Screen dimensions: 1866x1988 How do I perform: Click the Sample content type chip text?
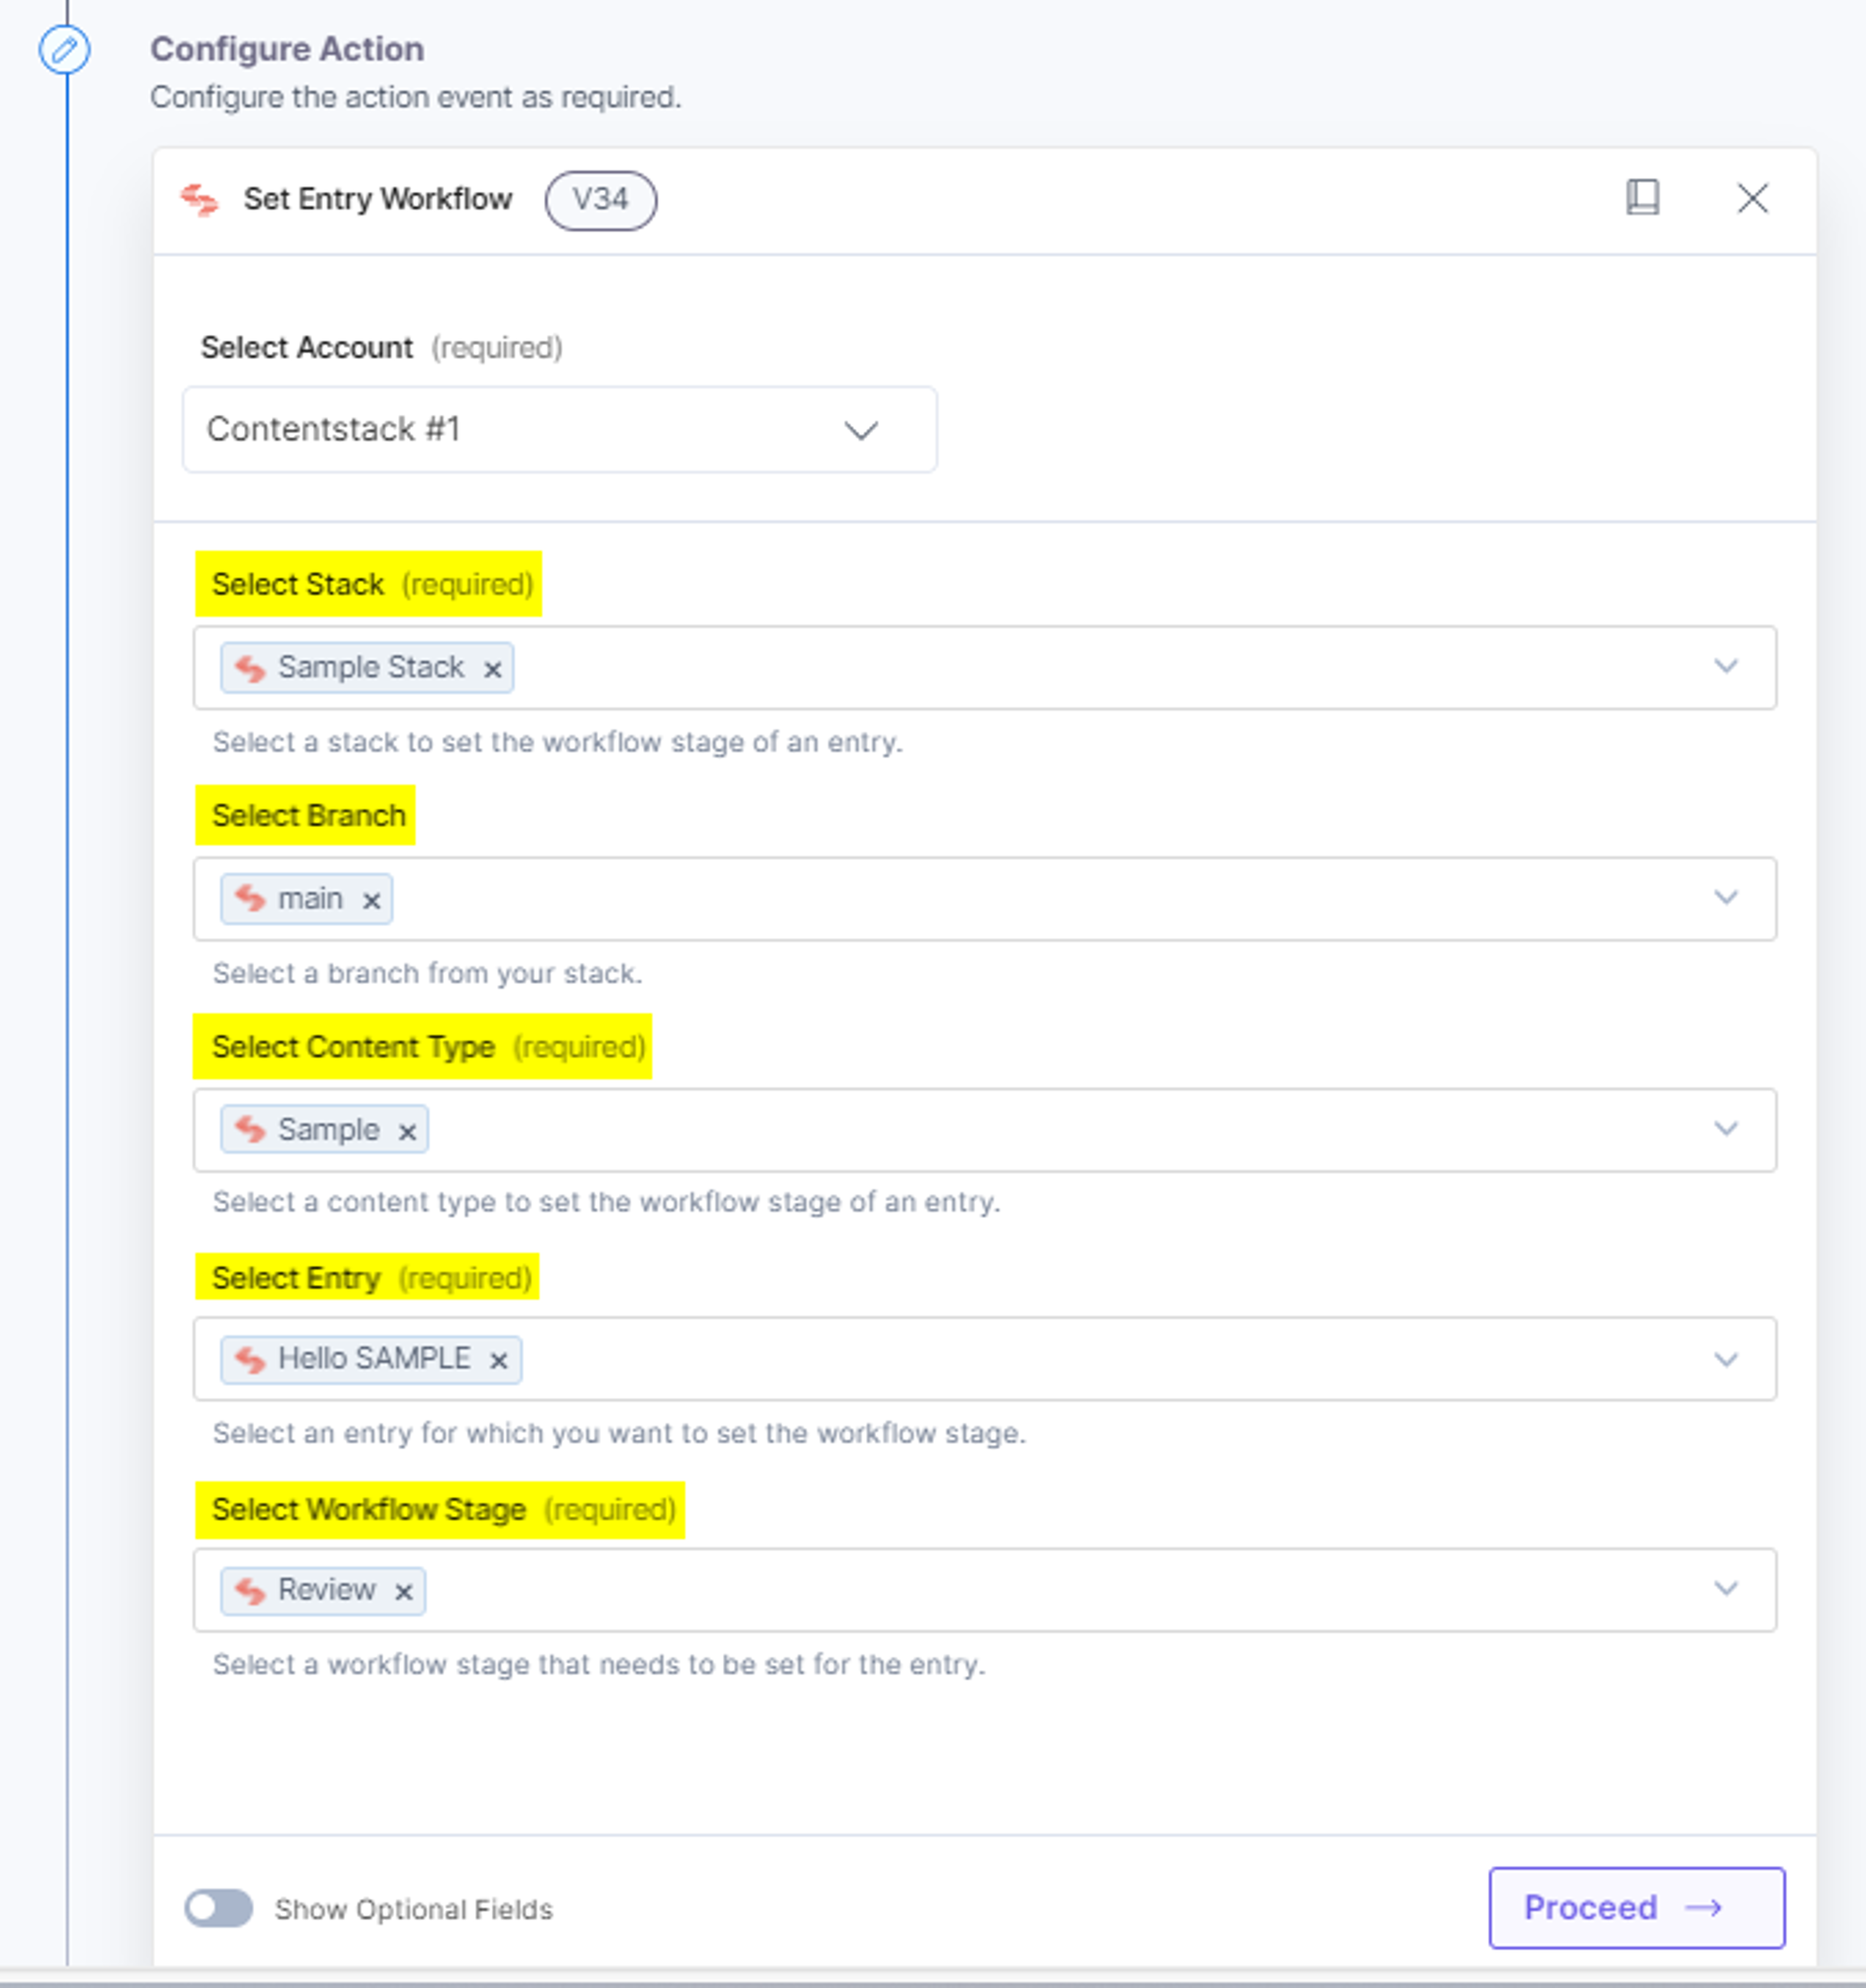pos(329,1129)
